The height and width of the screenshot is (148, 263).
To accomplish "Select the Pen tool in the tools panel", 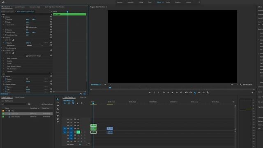I will [x=58, y=116].
